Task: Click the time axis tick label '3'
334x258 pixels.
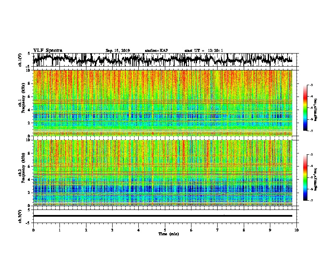Action: [112, 230]
